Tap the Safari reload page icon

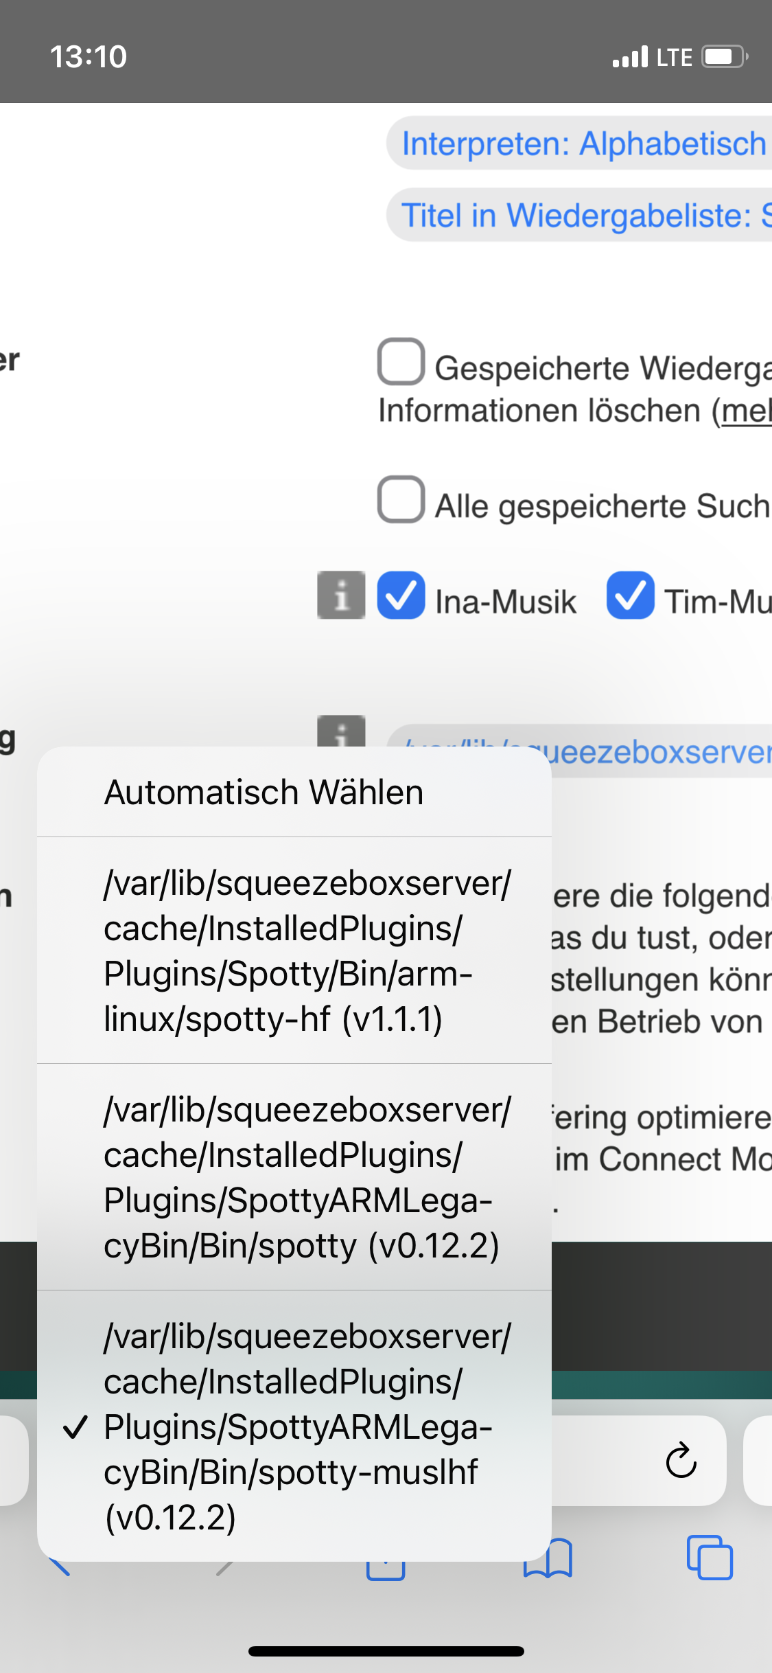(x=681, y=1460)
